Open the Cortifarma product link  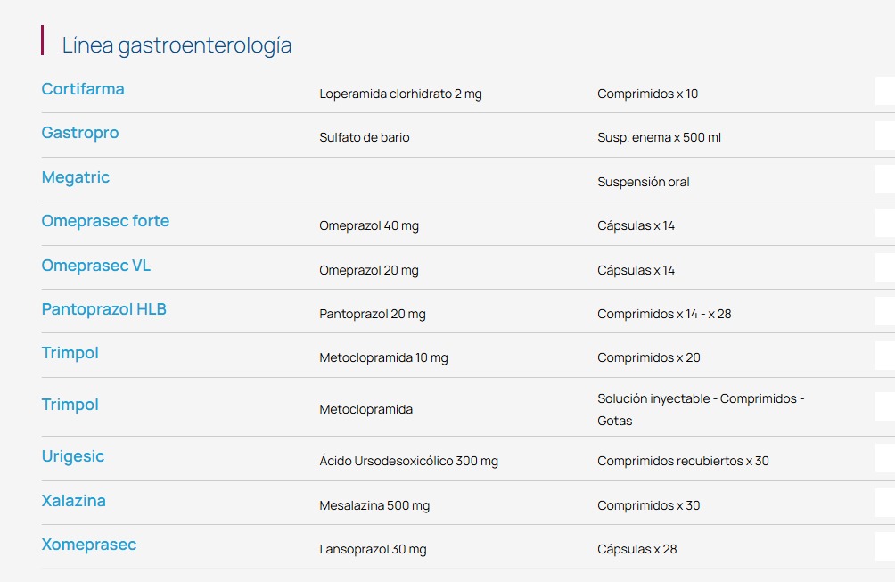tap(83, 89)
